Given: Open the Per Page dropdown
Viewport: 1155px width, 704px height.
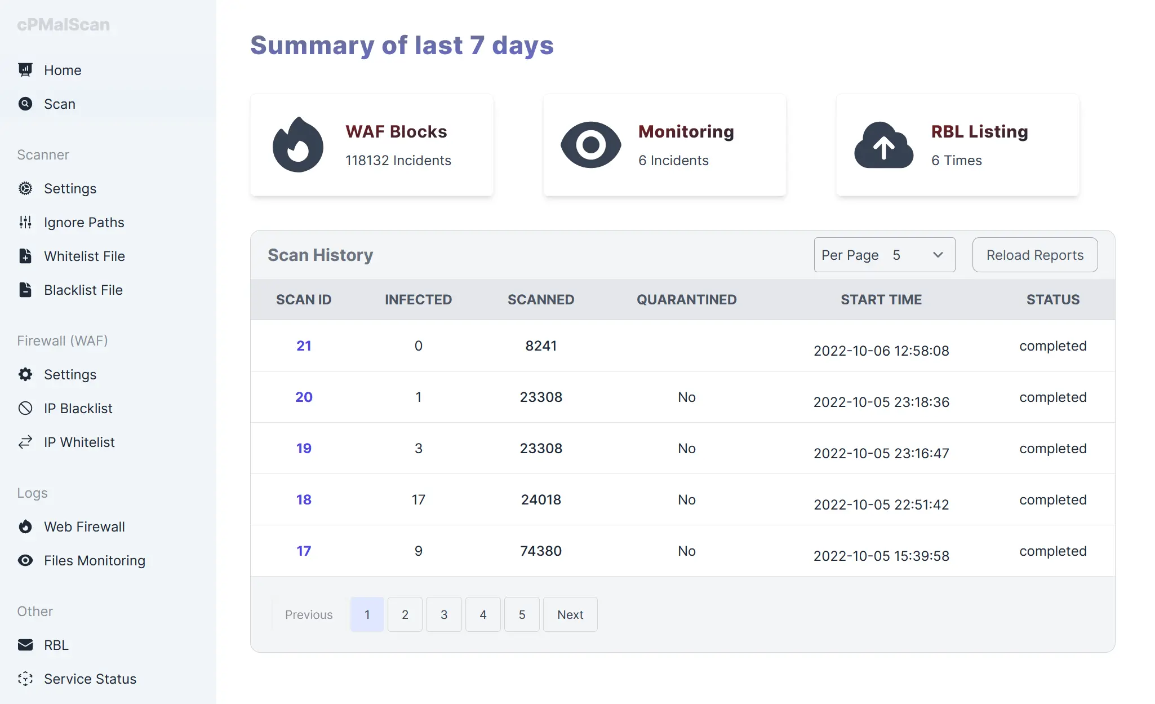Looking at the screenshot, I should pos(884,255).
